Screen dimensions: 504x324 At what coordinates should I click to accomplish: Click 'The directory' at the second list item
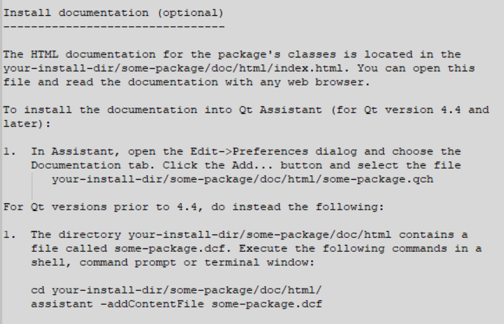pyautogui.click(x=76, y=235)
